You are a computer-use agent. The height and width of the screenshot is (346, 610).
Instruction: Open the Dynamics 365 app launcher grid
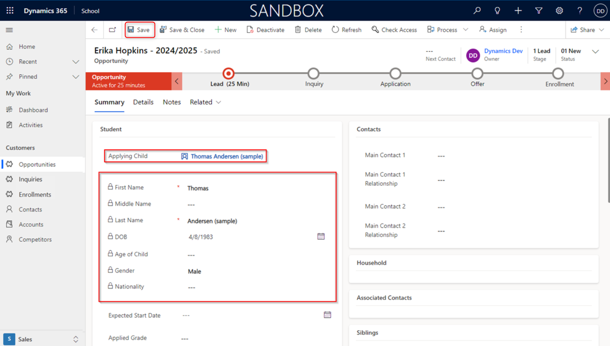tap(10, 11)
